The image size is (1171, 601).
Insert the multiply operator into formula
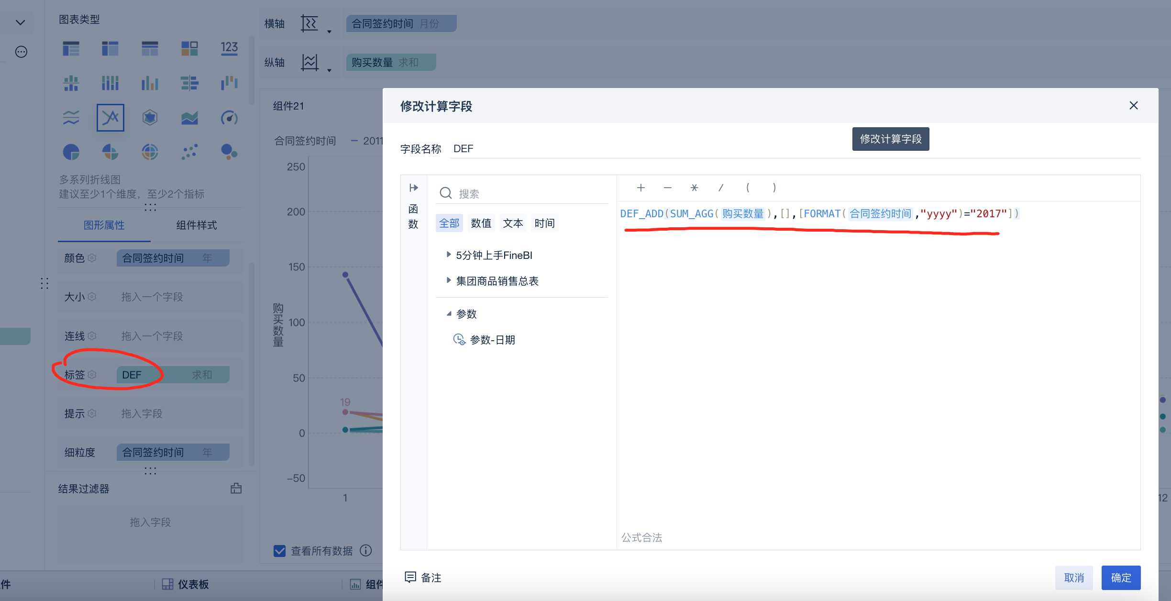694,188
